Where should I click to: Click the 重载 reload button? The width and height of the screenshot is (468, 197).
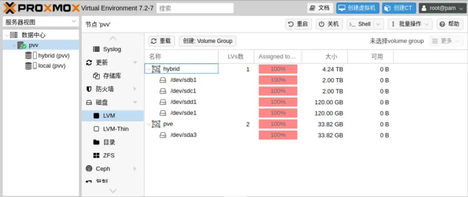pos(161,41)
